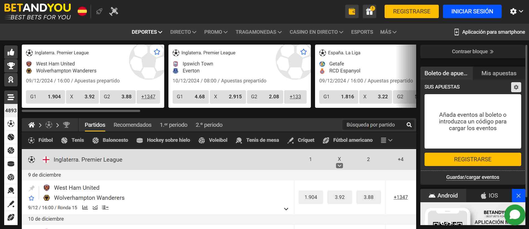Select volleyball icon in left sidebar
The height and width of the screenshot is (229, 529).
pyautogui.click(x=11, y=177)
